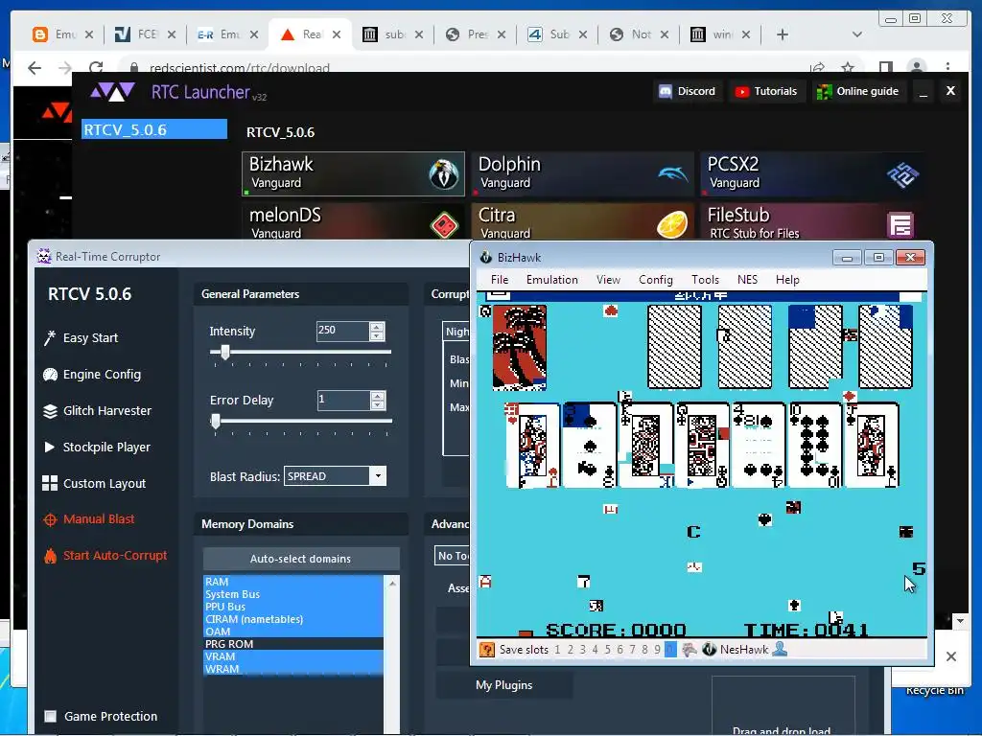The width and height of the screenshot is (982, 736).
Task: Click the Auto-select domains button
Action: (x=300, y=559)
